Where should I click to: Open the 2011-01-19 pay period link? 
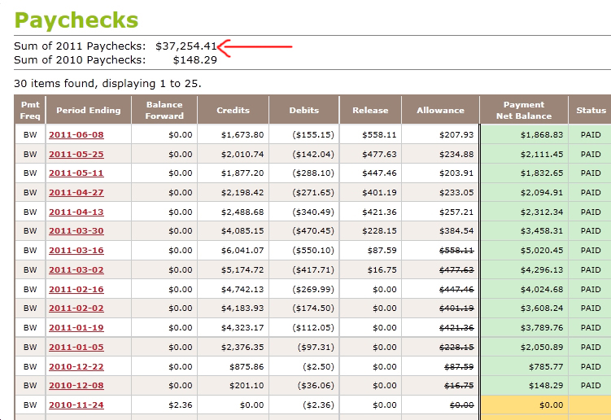[76, 328]
